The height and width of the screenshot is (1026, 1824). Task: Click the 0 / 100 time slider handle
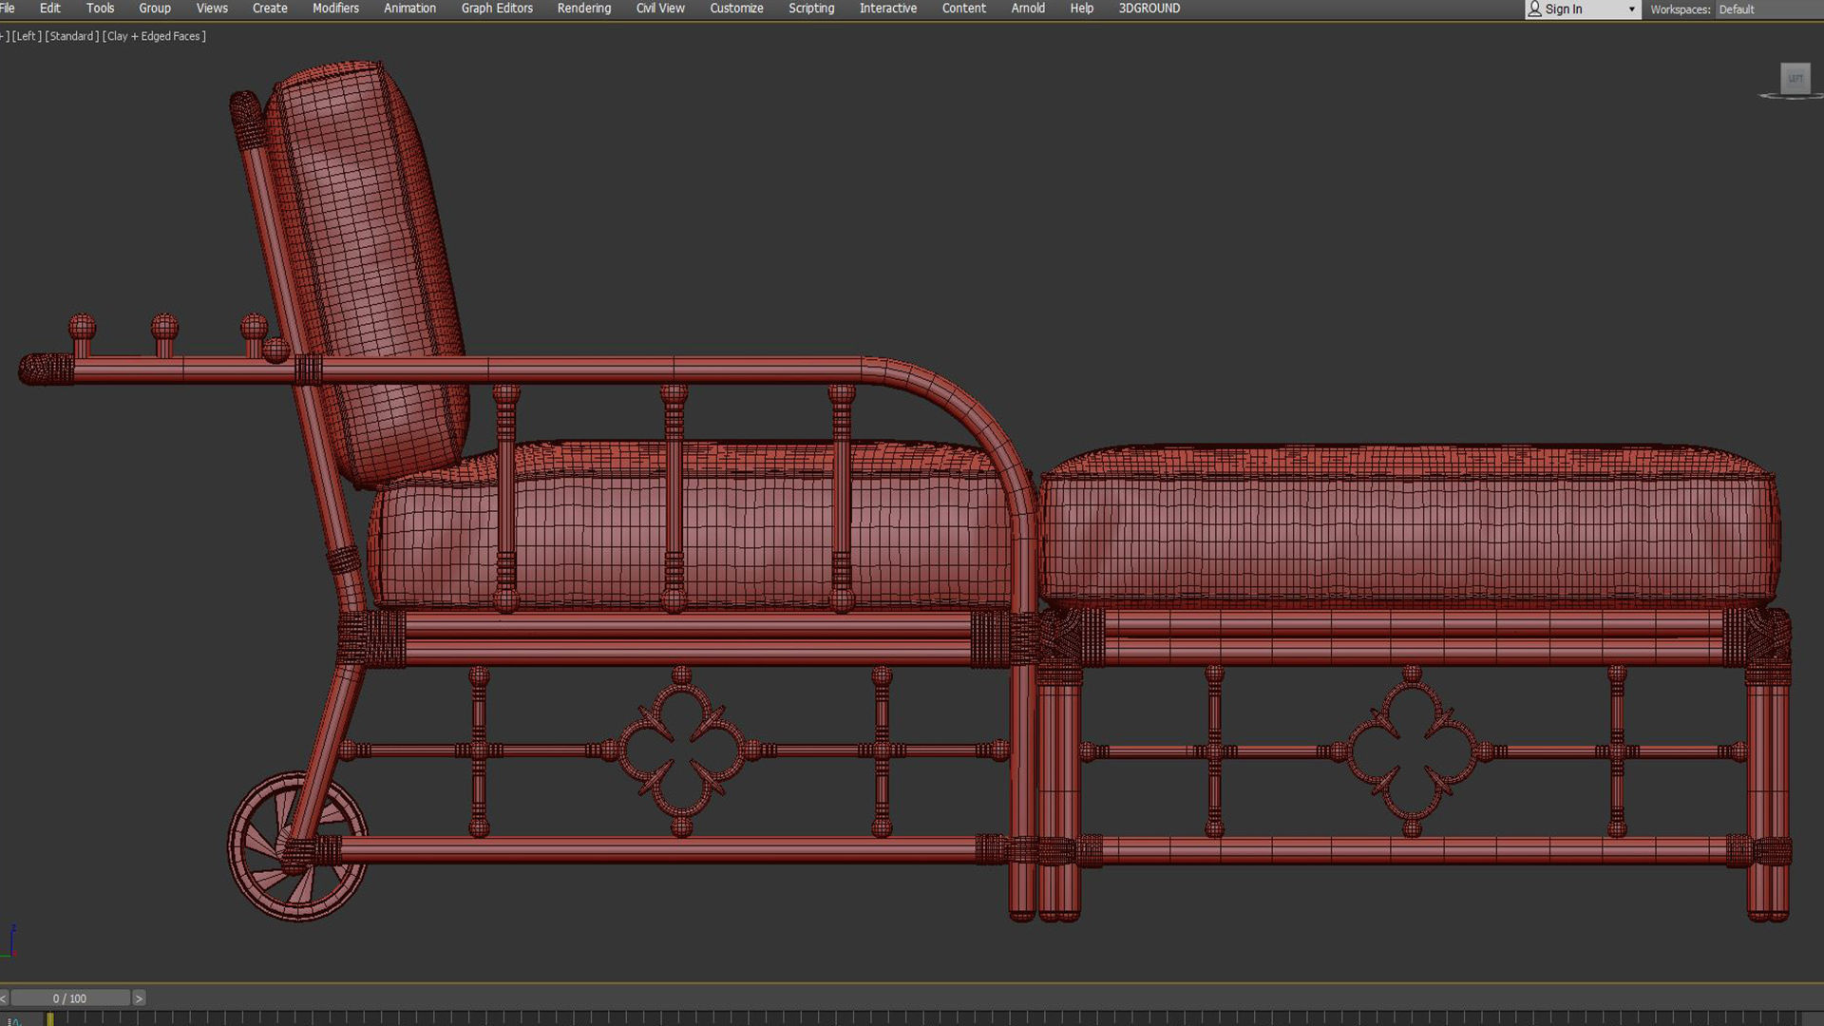coord(69,997)
